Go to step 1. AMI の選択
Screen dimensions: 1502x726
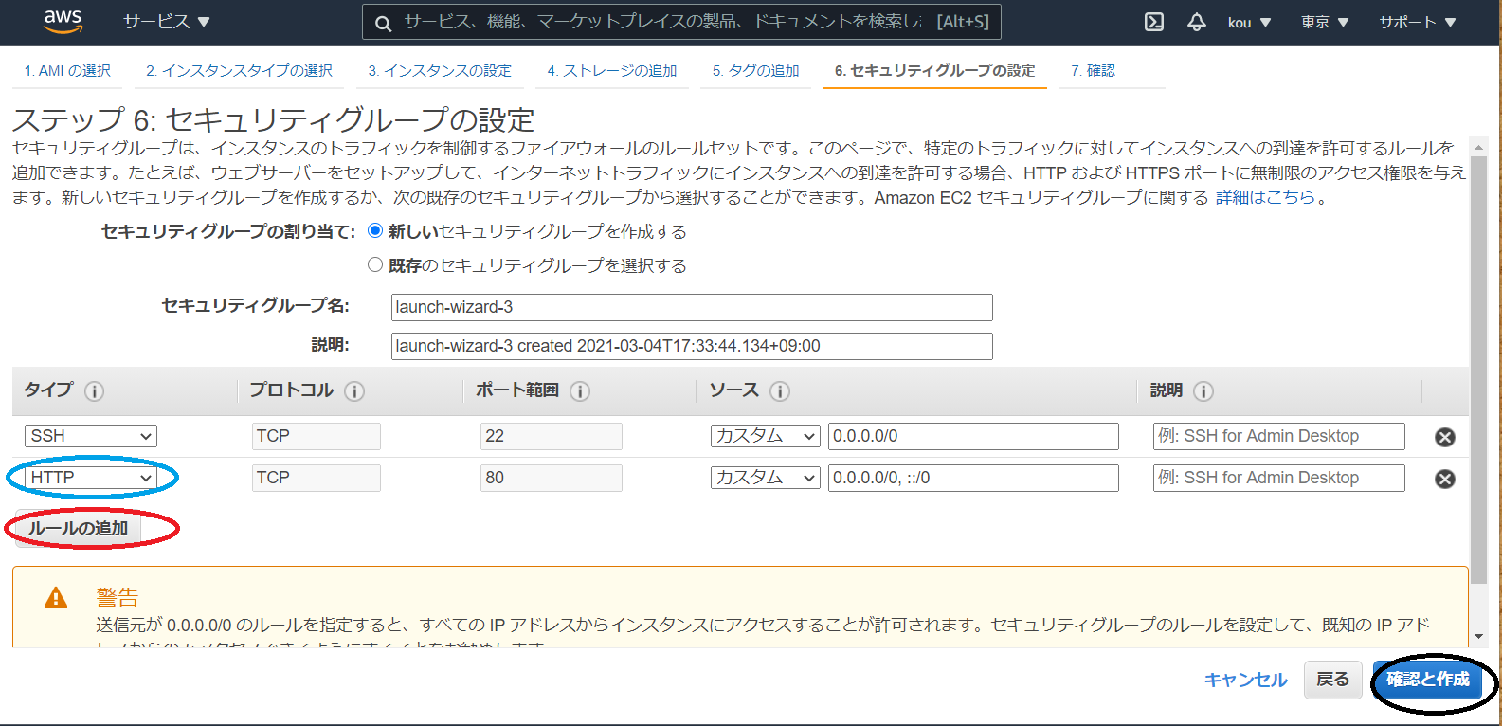point(67,71)
